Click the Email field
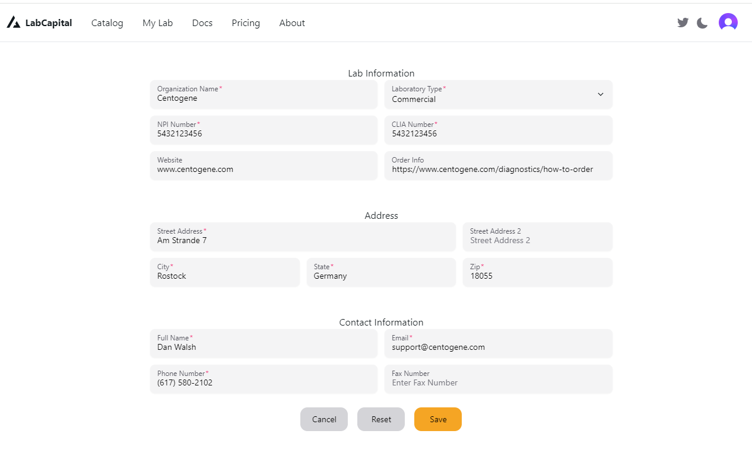The image size is (752, 456). [499, 343]
